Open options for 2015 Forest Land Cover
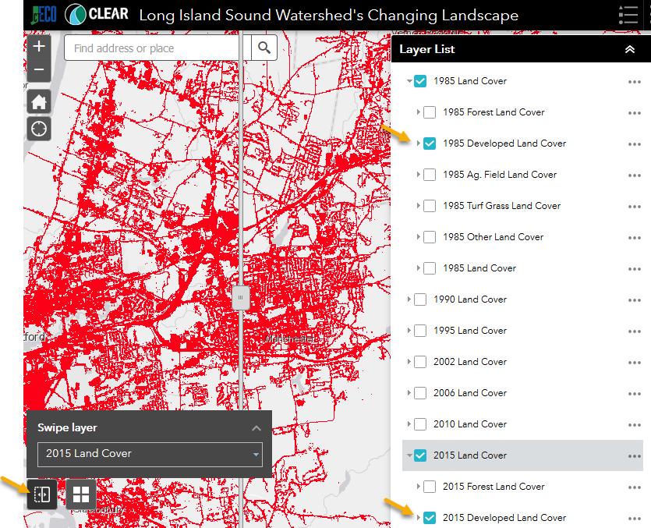The width and height of the screenshot is (651, 528). (635, 487)
